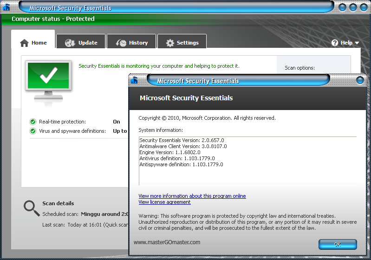Click the System information label
The width and height of the screenshot is (371, 260).
pos(161,130)
